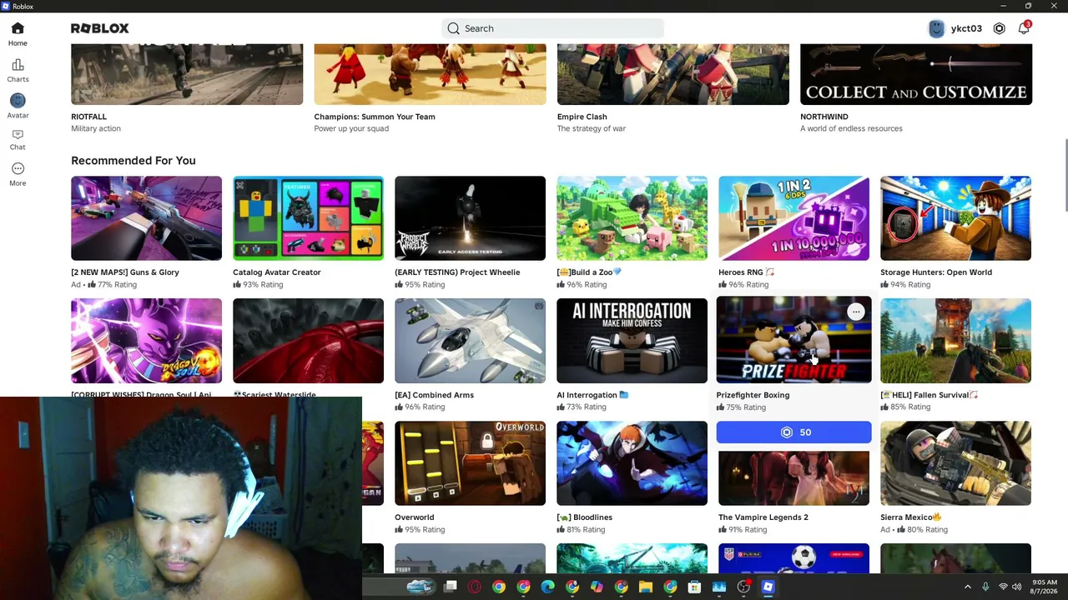Viewport: 1068px width, 600px height.
Task: Open the Empire Clash title
Action: (x=582, y=117)
